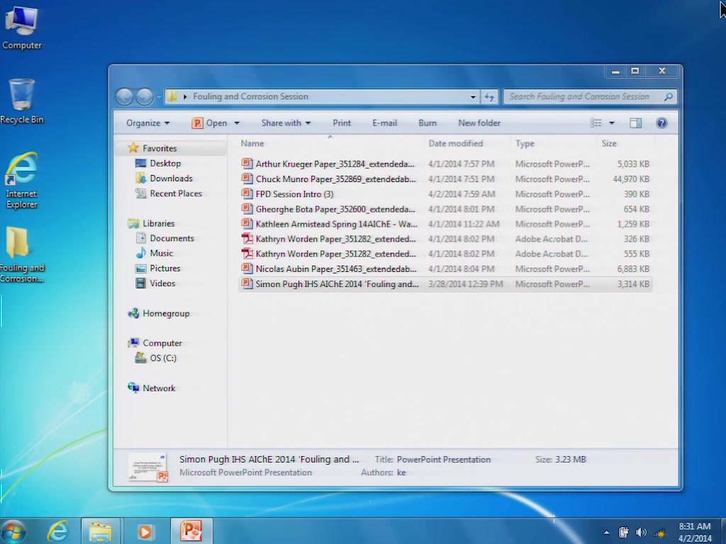The width and height of the screenshot is (726, 544).
Task: Open Explorer help question mark icon
Action: tap(661, 123)
